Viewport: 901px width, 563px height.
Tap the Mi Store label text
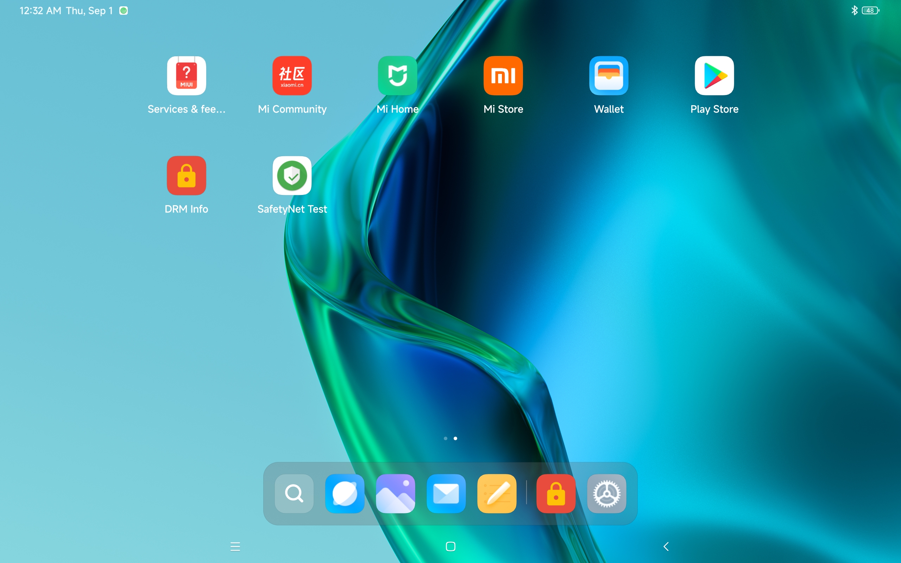click(x=503, y=109)
